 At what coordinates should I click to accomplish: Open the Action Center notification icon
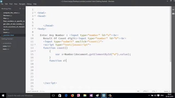158,96
